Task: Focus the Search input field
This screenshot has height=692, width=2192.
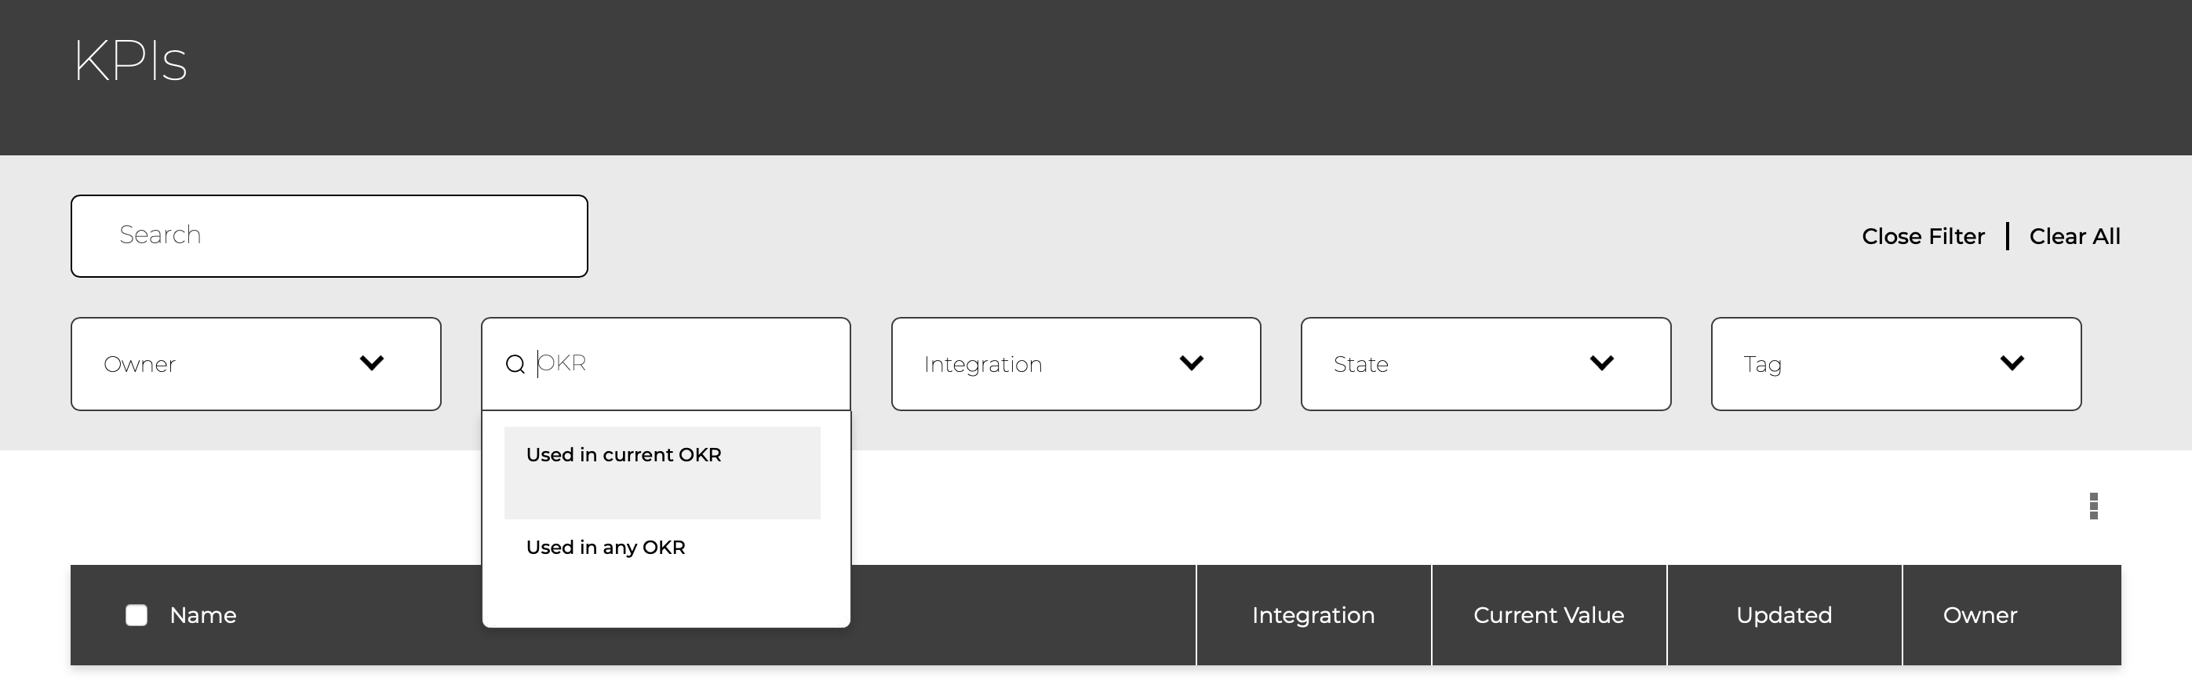Action: [330, 236]
